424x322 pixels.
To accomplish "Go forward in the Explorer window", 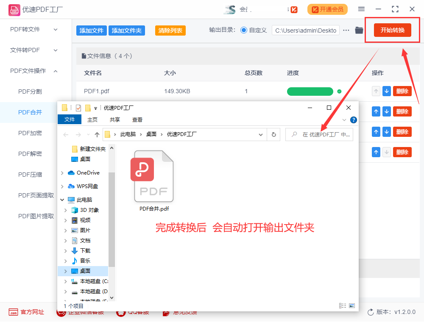I will [78, 135].
